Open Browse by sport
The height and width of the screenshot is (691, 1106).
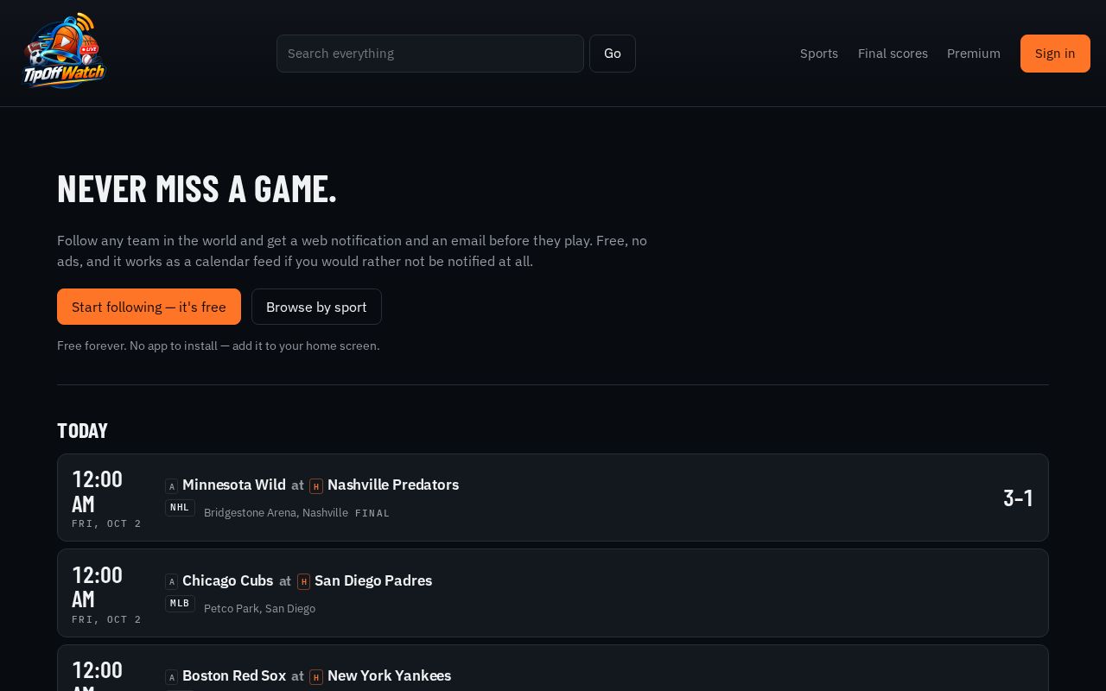(x=316, y=307)
